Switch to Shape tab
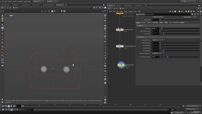The height and width of the screenshot is (114, 202). point(166,22)
